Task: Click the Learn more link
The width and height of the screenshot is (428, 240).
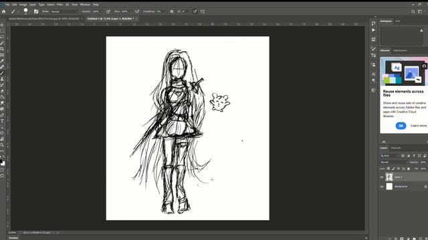Action: pyautogui.click(x=419, y=126)
